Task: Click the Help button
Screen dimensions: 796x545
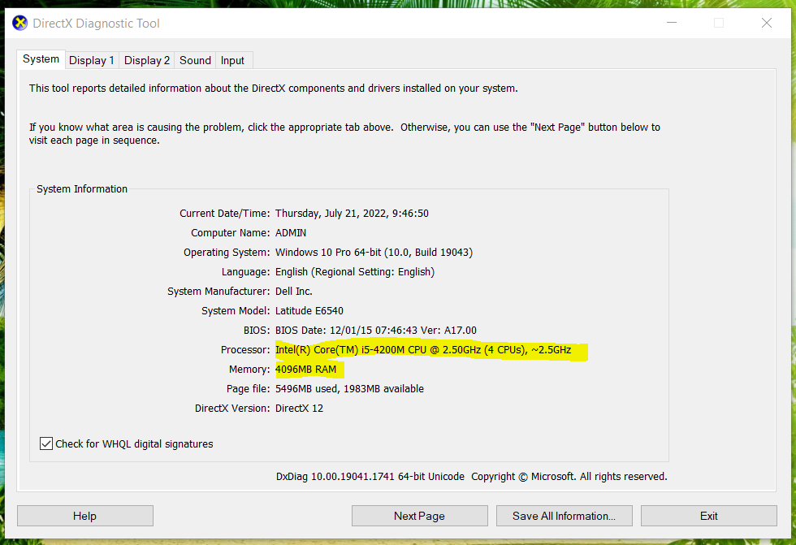Action: tap(84, 516)
